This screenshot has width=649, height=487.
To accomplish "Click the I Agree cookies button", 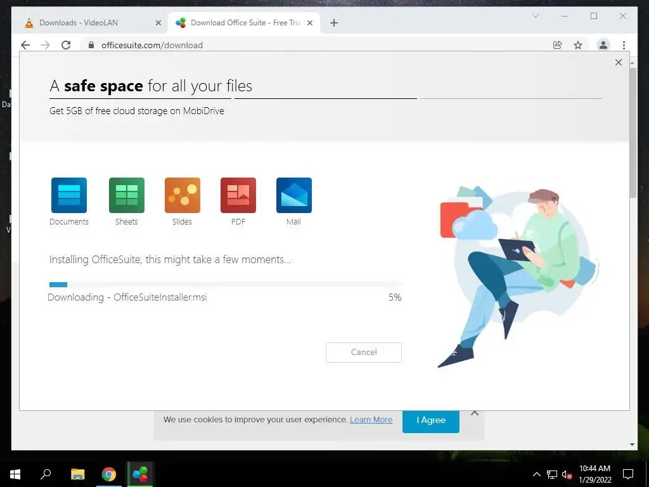I will point(431,420).
